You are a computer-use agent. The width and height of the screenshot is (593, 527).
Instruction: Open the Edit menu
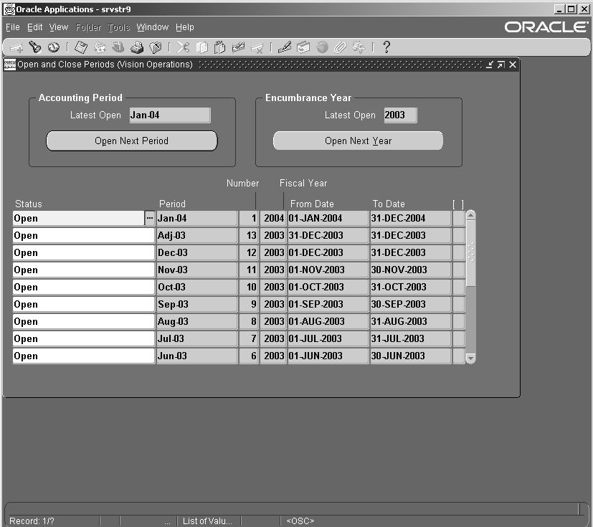(x=35, y=27)
